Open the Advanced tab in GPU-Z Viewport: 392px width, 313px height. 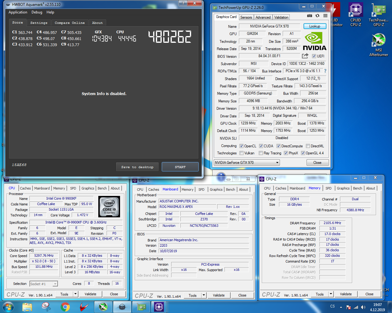pyautogui.click(x=263, y=17)
